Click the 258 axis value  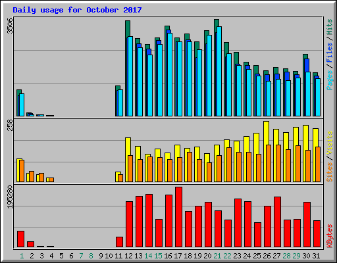point(10,126)
